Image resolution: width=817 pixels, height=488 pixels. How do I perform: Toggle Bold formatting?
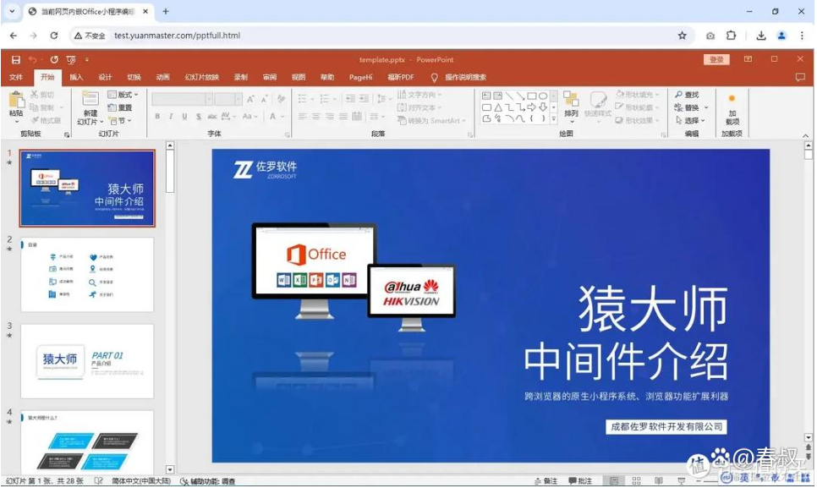pos(158,116)
